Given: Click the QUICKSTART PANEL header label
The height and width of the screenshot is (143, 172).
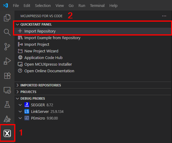Looking at the screenshot, I should pos(36,24).
